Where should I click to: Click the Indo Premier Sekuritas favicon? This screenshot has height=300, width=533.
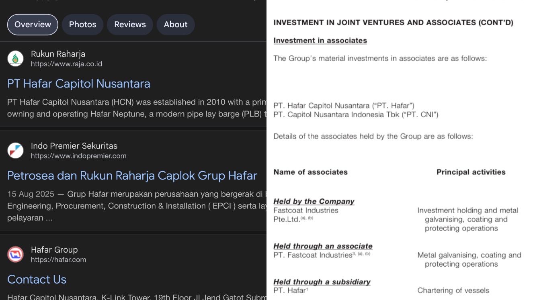[x=15, y=151]
